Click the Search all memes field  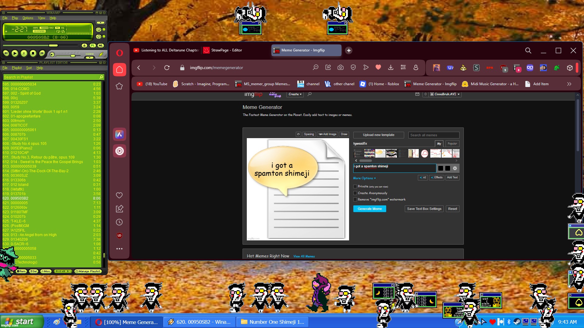[x=434, y=135]
